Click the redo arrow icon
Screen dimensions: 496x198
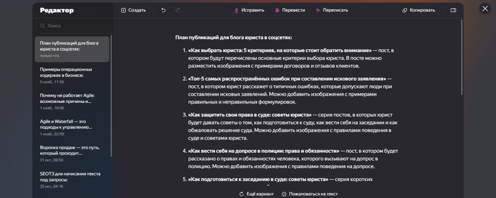(177, 10)
